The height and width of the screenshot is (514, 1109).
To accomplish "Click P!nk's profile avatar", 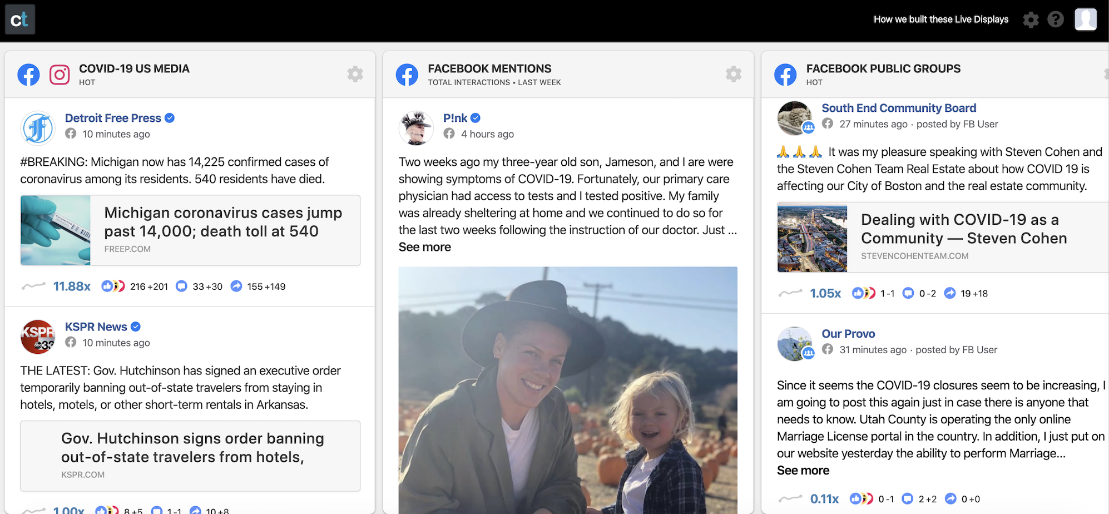I will pos(415,127).
